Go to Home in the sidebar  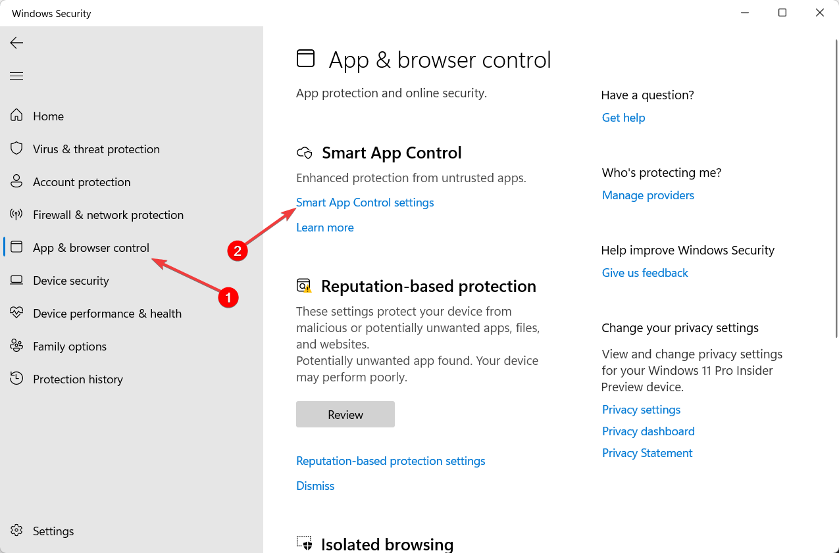click(x=48, y=116)
